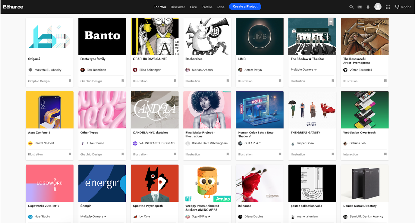Expand Multiple Owners on Énergir
The height and width of the screenshot is (223, 416).
pos(93,217)
